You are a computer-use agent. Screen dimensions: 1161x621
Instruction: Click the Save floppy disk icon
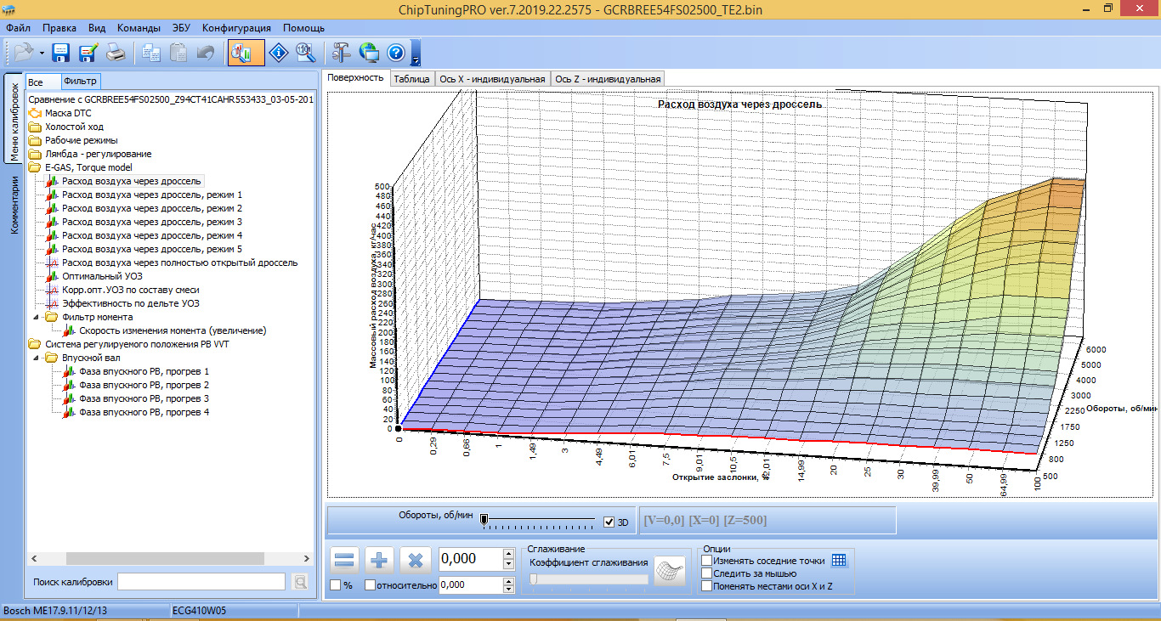(61, 54)
